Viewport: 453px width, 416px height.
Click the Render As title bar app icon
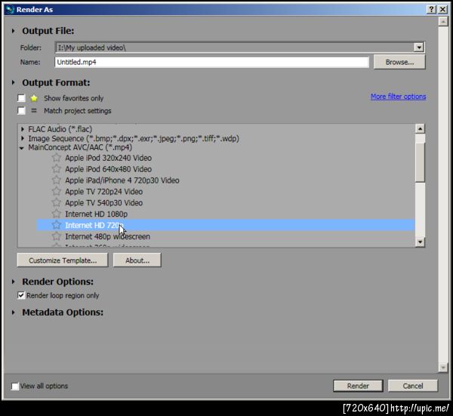click(x=10, y=9)
